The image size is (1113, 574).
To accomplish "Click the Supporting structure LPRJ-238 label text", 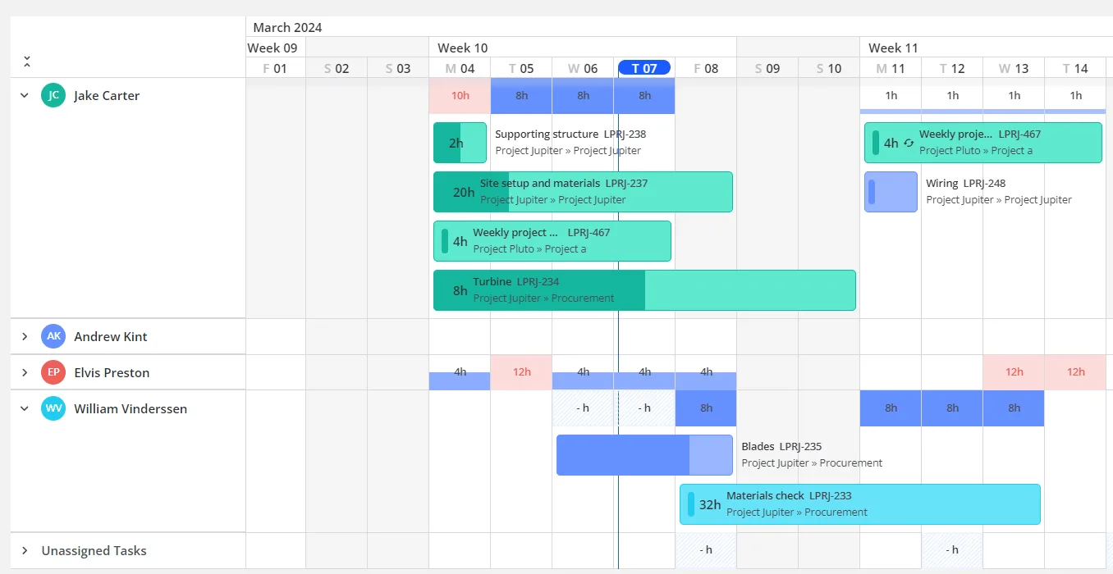I will [570, 134].
